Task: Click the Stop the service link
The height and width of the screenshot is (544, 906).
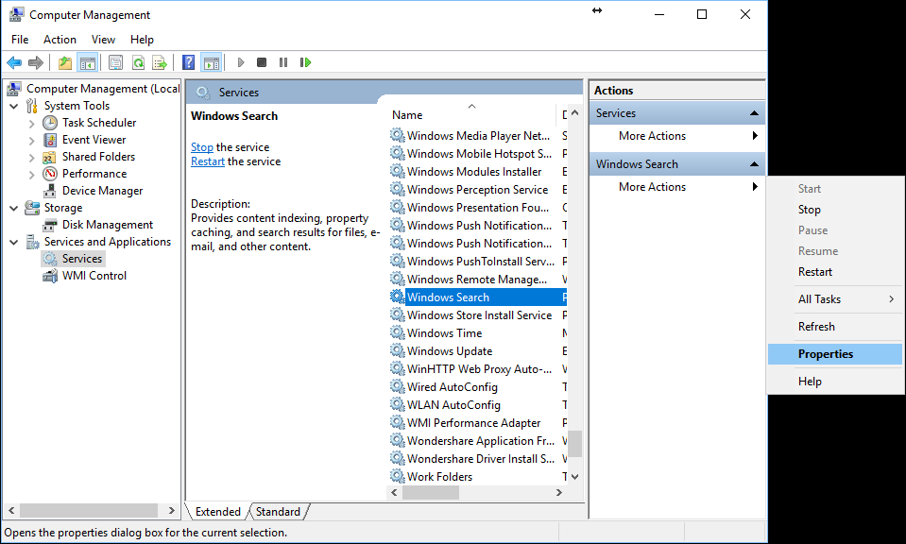Action: [x=201, y=147]
